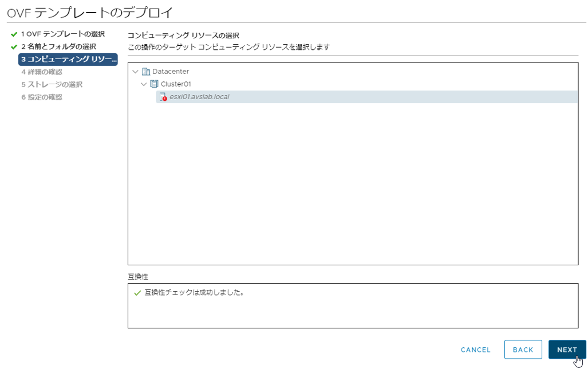Collapse the Cluster01 tree node

click(x=144, y=84)
